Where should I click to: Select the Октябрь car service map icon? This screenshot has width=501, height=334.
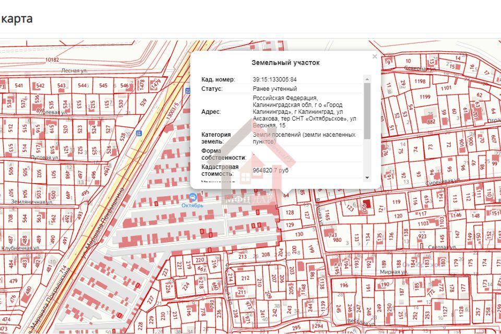pyautogui.click(x=193, y=197)
